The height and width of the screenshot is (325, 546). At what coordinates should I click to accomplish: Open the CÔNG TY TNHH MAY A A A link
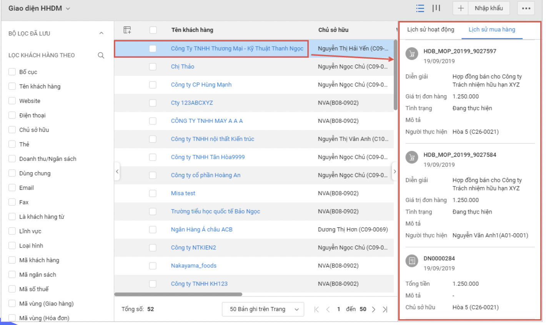click(x=207, y=121)
